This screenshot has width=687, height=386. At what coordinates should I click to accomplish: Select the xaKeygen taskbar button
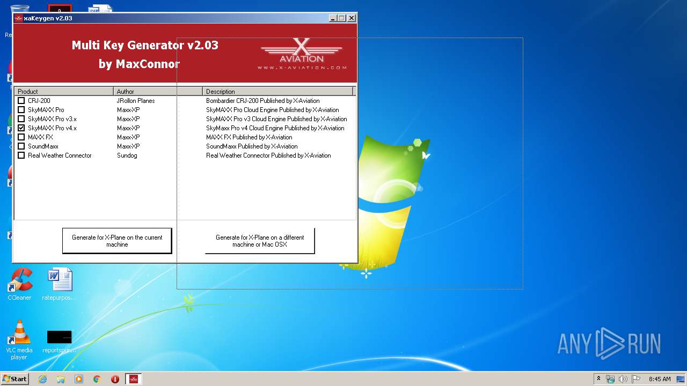(134, 379)
